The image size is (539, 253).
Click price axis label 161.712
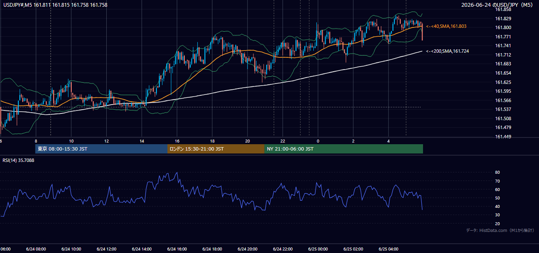pyautogui.click(x=503, y=55)
